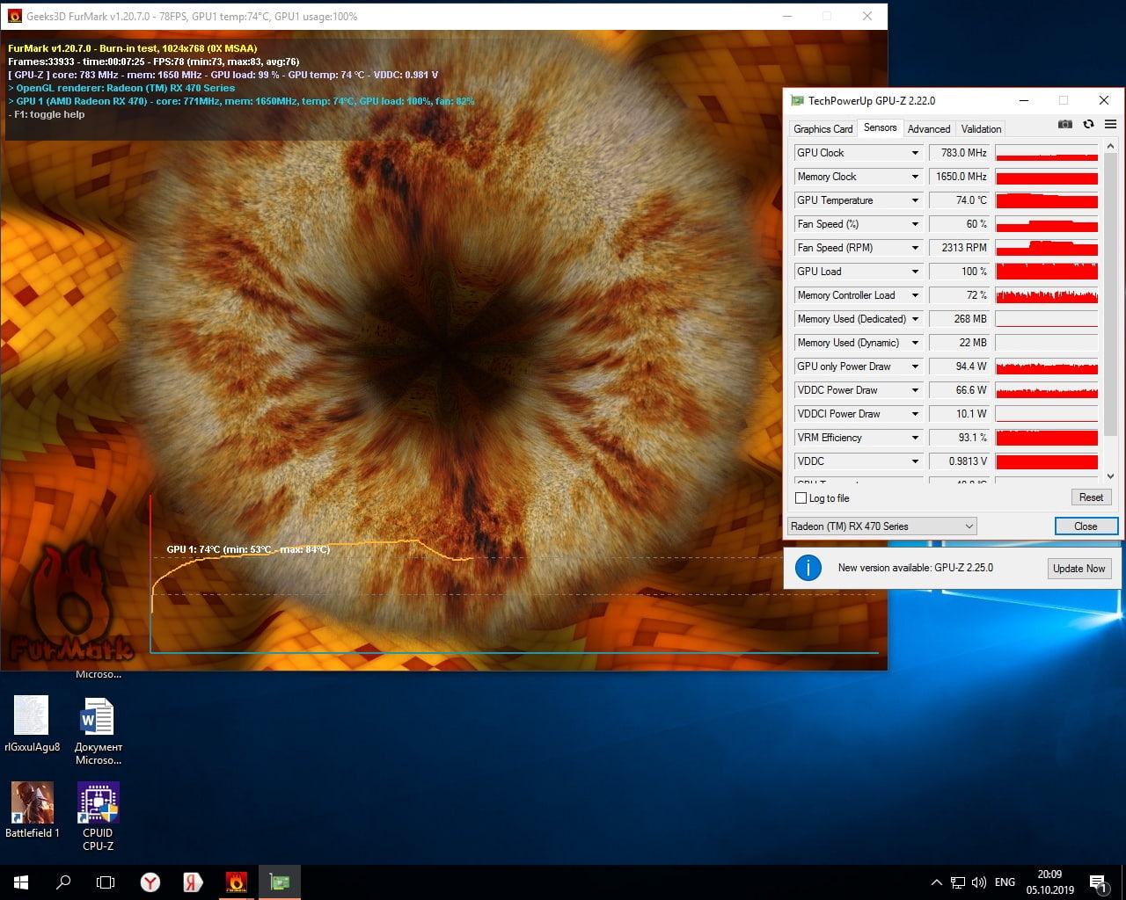The height and width of the screenshot is (900, 1126).
Task: Launch Yandex Browser from the taskbar
Action: tap(150, 882)
